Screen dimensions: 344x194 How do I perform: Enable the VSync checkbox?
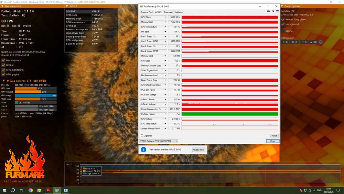pyautogui.click(x=283, y=31)
